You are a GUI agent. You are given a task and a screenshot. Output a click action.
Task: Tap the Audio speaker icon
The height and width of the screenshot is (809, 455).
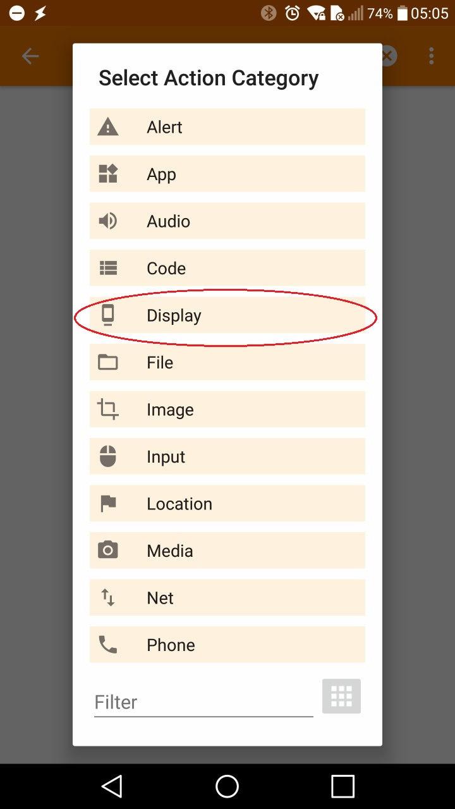[x=108, y=221]
